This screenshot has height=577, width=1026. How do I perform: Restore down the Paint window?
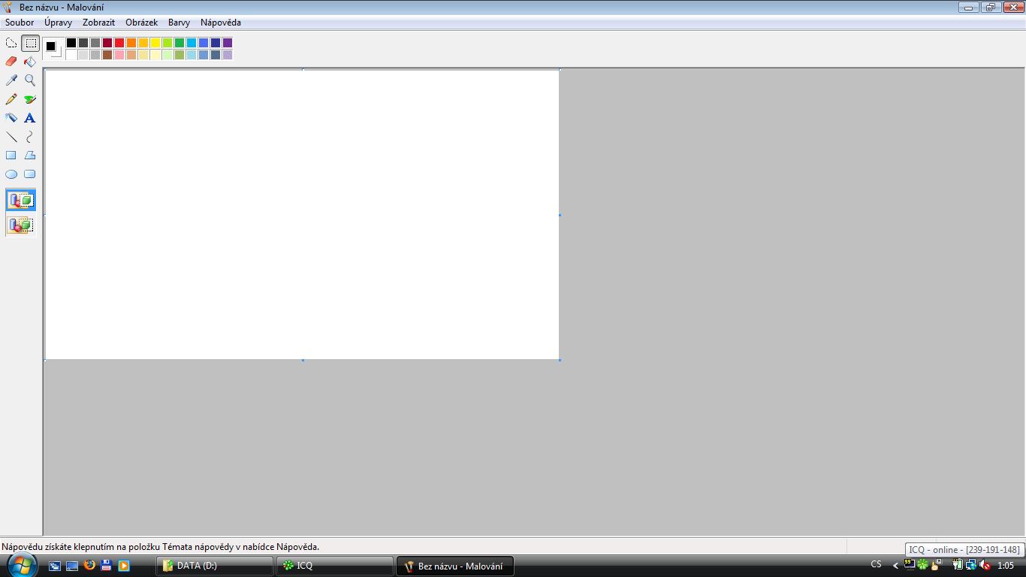(990, 8)
